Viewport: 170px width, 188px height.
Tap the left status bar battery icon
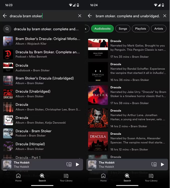[78, 5]
